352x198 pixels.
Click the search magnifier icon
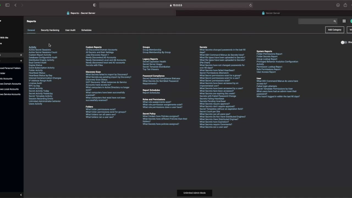(x=335, y=21)
